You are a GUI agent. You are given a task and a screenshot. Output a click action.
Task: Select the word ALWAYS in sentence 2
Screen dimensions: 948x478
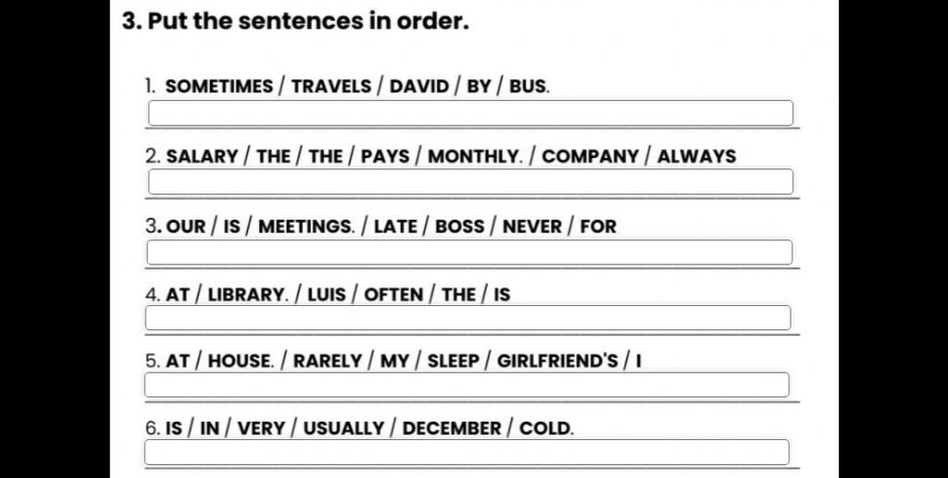coord(696,156)
